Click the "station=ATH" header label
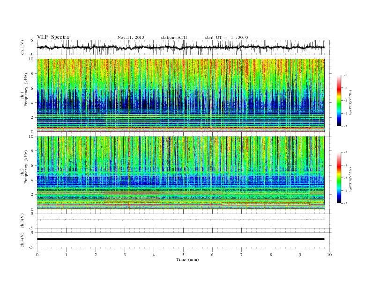 pyautogui.click(x=174, y=37)
